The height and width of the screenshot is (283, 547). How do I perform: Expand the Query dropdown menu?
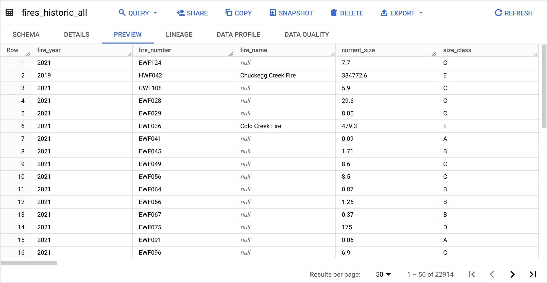coord(156,13)
